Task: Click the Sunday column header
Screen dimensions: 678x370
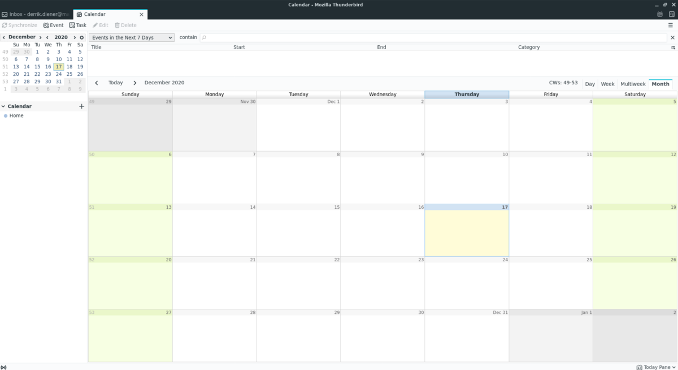Action: click(x=130, y=94)
